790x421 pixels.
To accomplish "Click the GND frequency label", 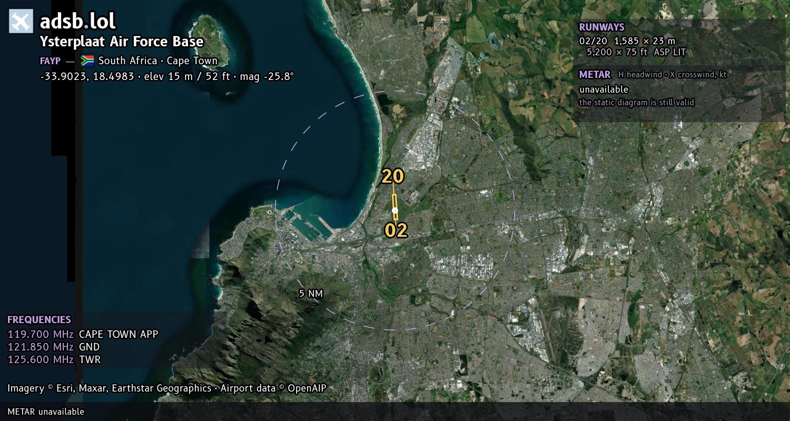I will click(x=90, y=347).
